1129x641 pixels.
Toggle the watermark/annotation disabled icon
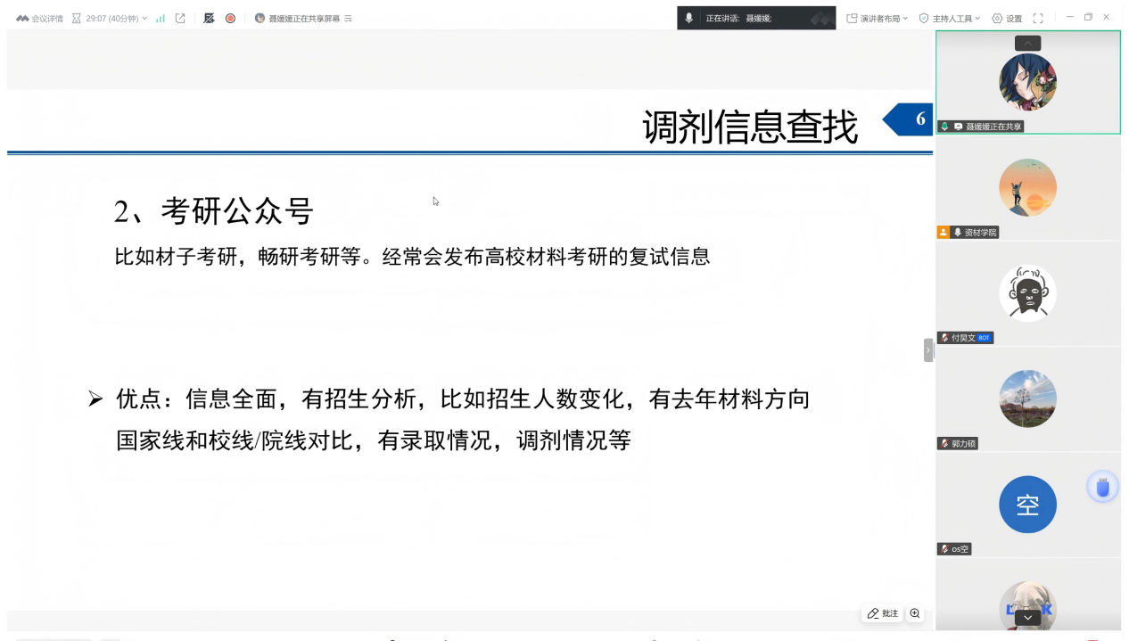[x=209, y=18]
